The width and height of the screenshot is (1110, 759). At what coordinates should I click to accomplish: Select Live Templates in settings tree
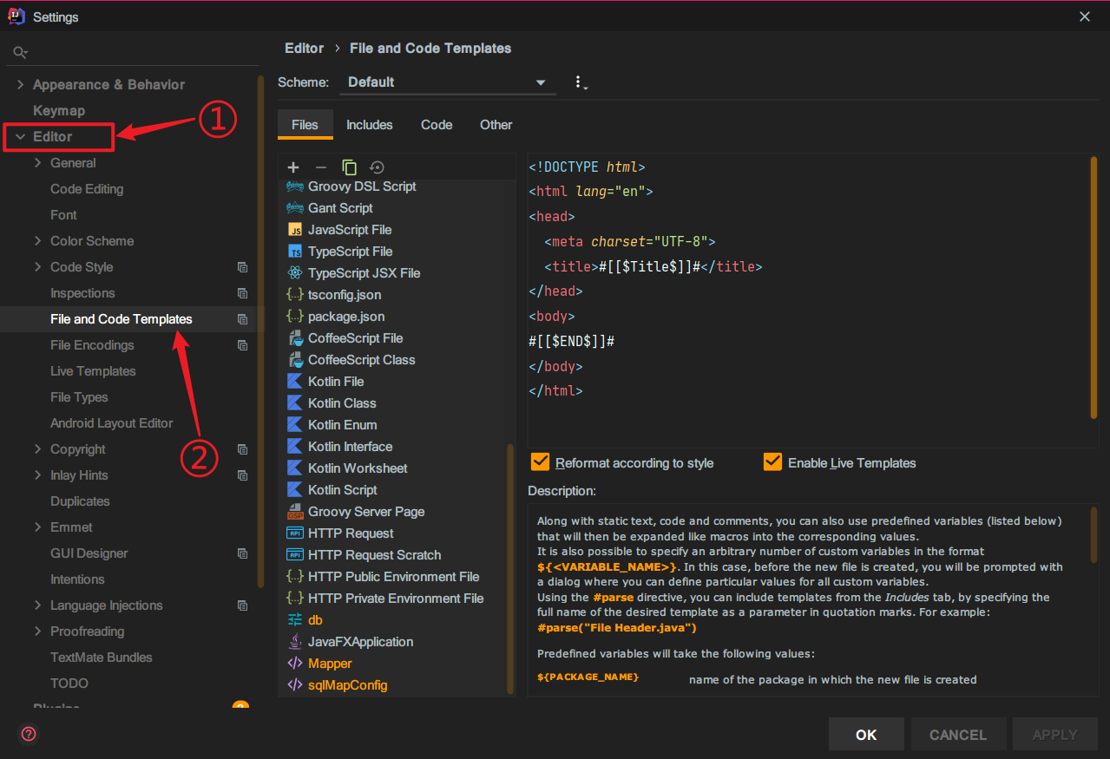(93, 371)
